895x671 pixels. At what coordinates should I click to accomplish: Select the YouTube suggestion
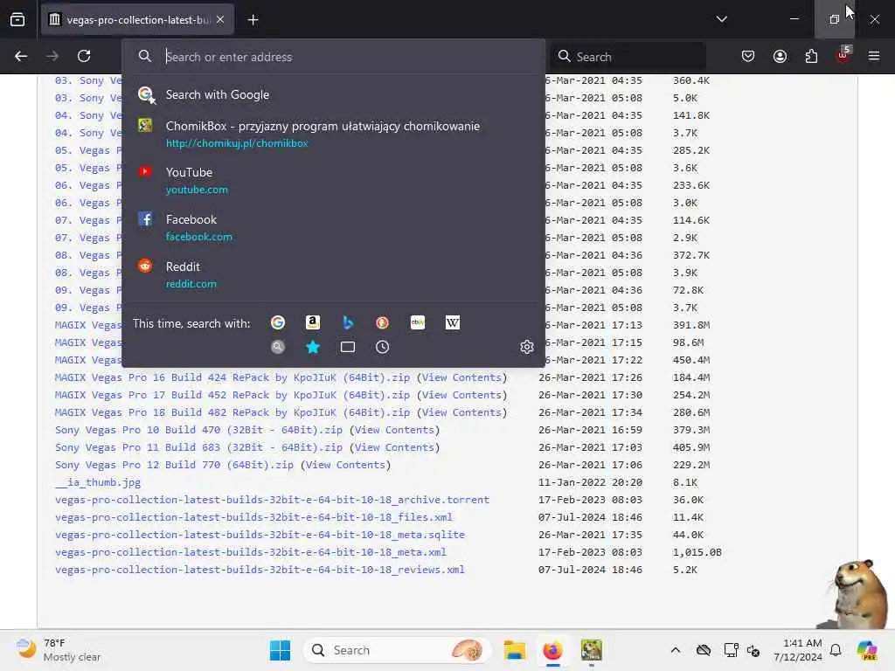[x=333, y=180]
